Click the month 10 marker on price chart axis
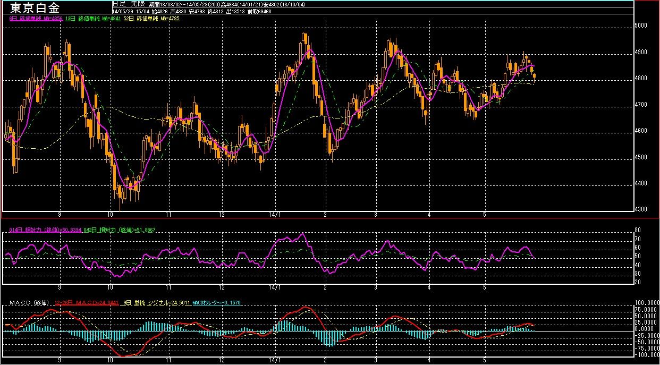 110,214
